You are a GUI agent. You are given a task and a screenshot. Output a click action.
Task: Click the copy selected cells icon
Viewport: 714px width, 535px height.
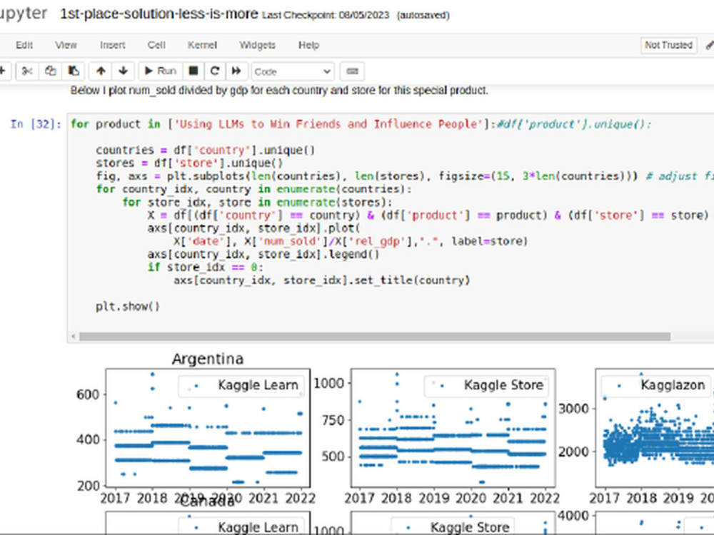pos(50,71)
